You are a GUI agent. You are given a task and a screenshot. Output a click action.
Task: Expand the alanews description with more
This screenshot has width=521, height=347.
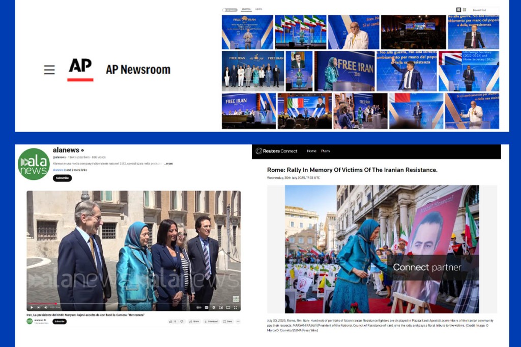169,164
